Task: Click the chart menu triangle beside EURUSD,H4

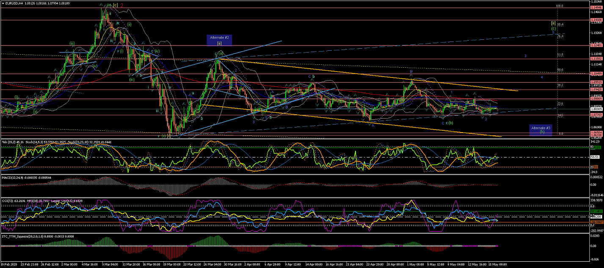Action: (3, 3)
